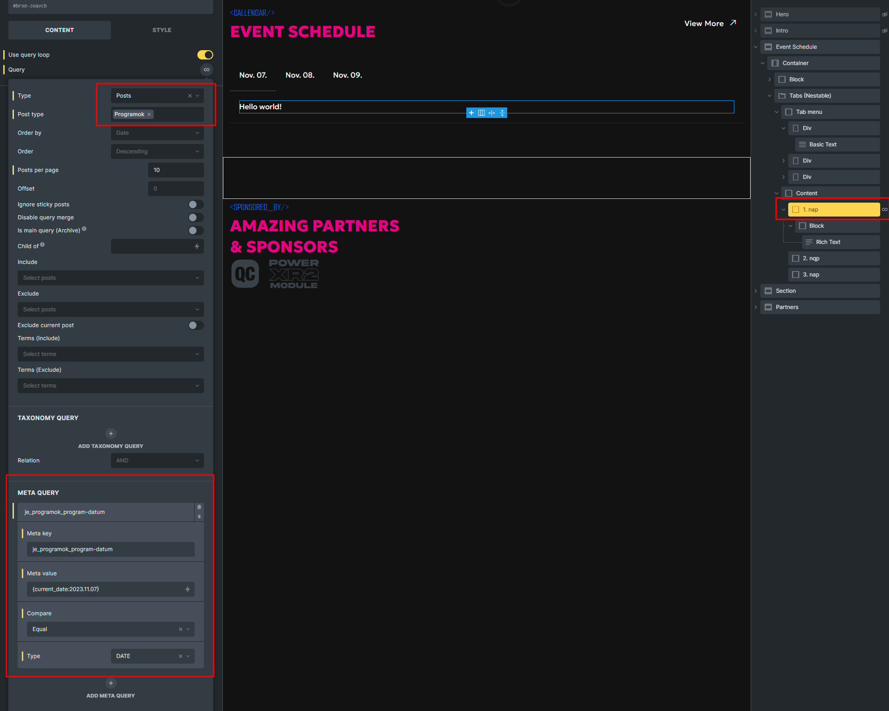
Task: Select the columns icon on the element toolbar
Action: pyautogui.click(x=481, y=112)
